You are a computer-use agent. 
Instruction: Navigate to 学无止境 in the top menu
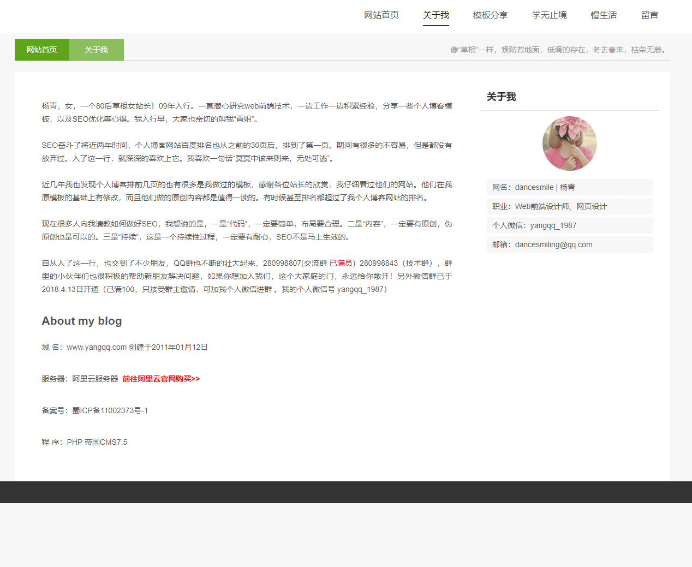[549, 15]
